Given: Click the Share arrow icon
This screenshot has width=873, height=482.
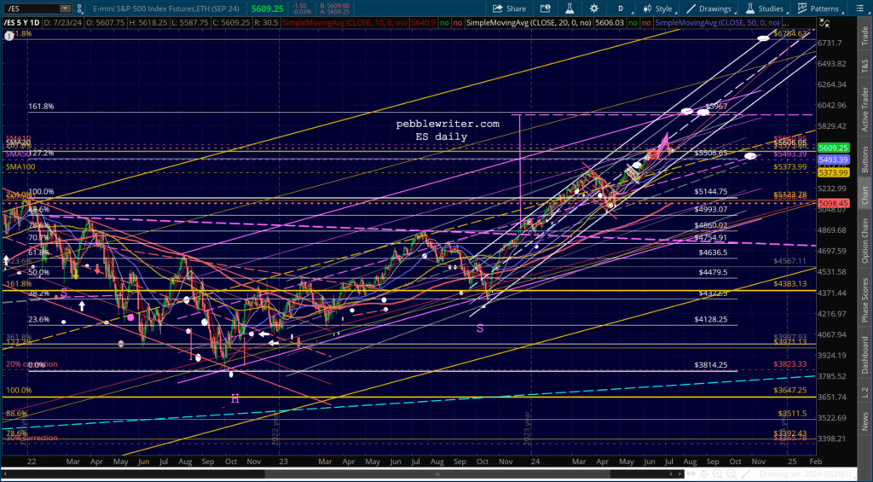Looking at the screenshot, I should 497,9.
